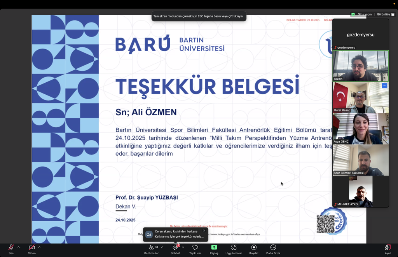Start recording with the Kaydet icon
Viewport: 398px width, 257px height.
point(254,248)
